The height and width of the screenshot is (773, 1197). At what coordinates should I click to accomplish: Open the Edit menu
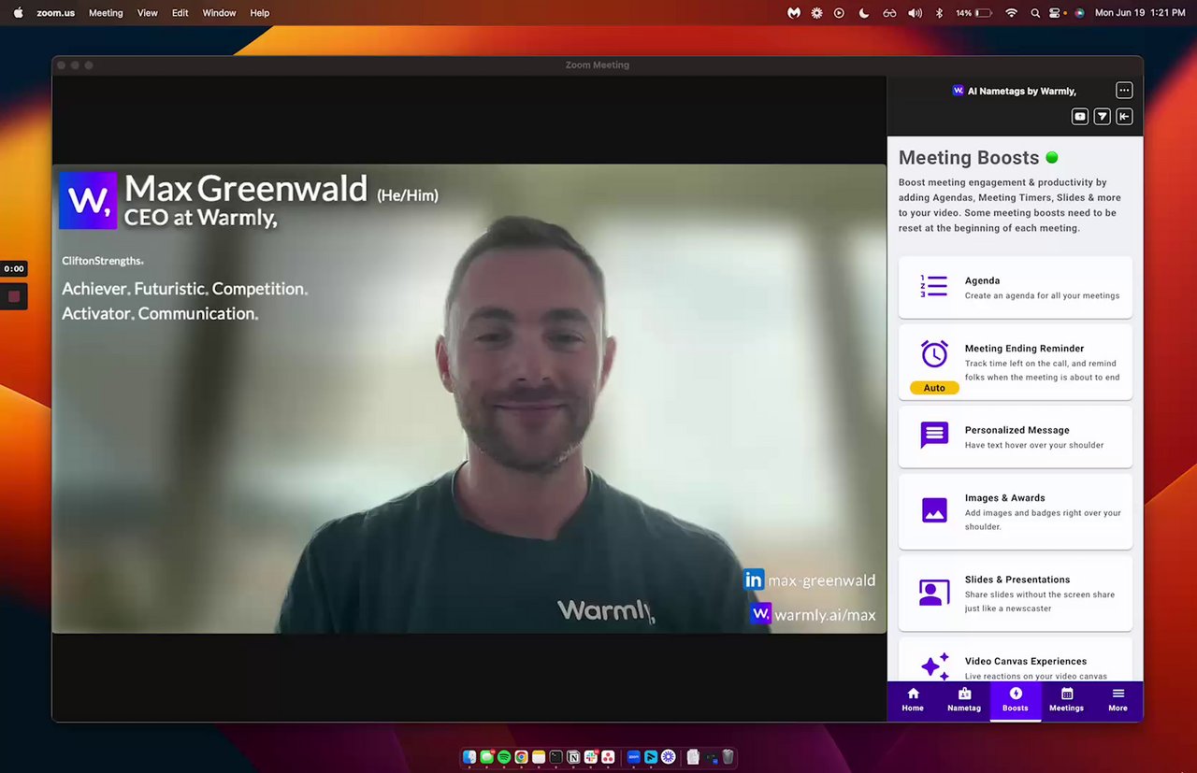(180, 13)
